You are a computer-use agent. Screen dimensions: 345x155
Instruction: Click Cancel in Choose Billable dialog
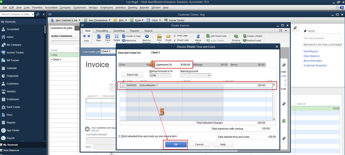[199, 144]
